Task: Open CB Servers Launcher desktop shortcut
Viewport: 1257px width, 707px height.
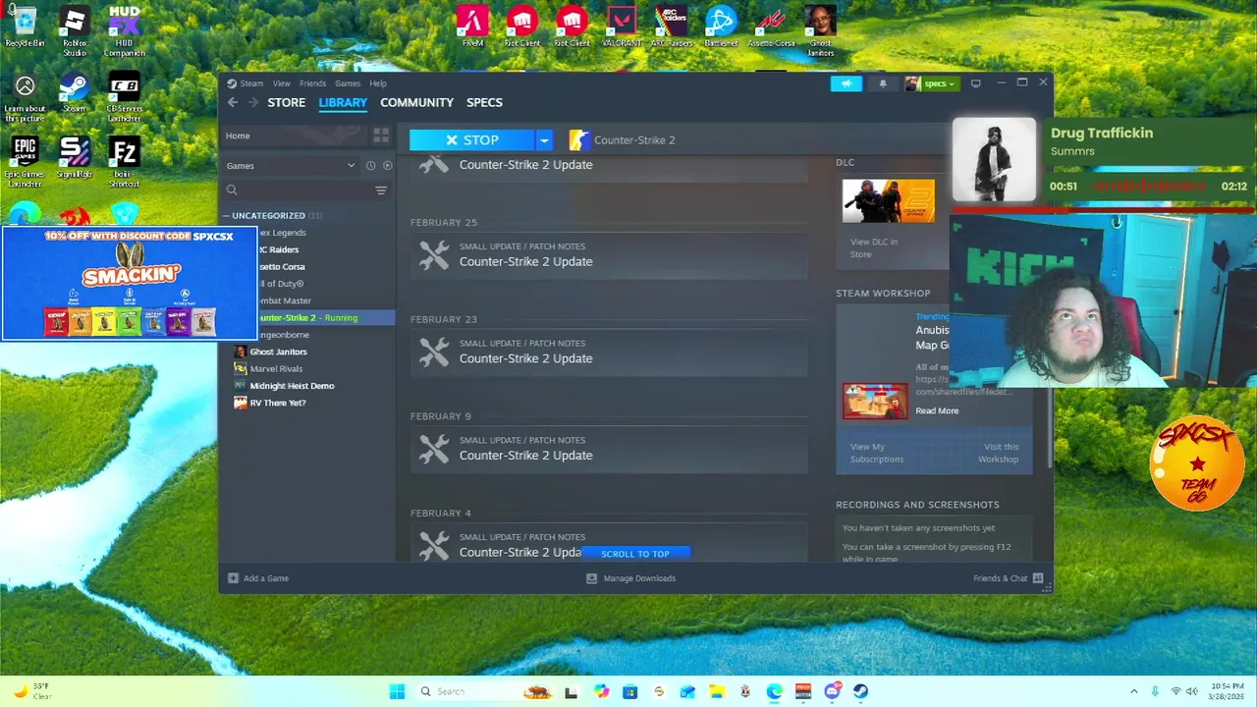Action: coord(124,98)
